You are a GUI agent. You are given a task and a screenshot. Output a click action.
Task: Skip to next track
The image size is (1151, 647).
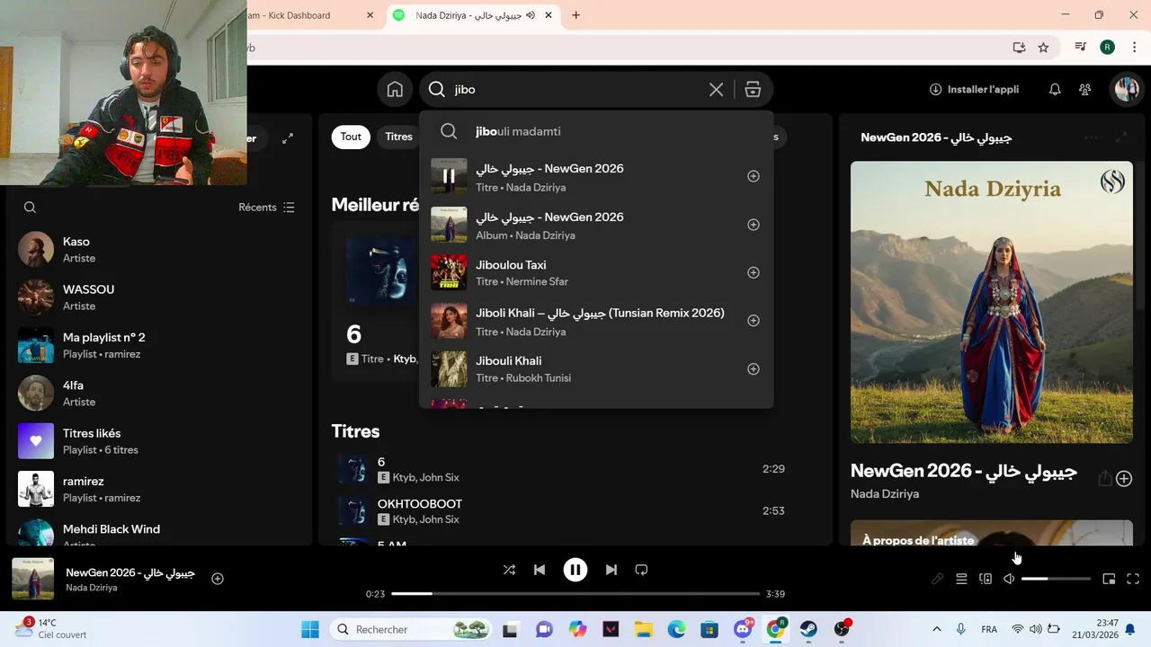click(611, 570)
